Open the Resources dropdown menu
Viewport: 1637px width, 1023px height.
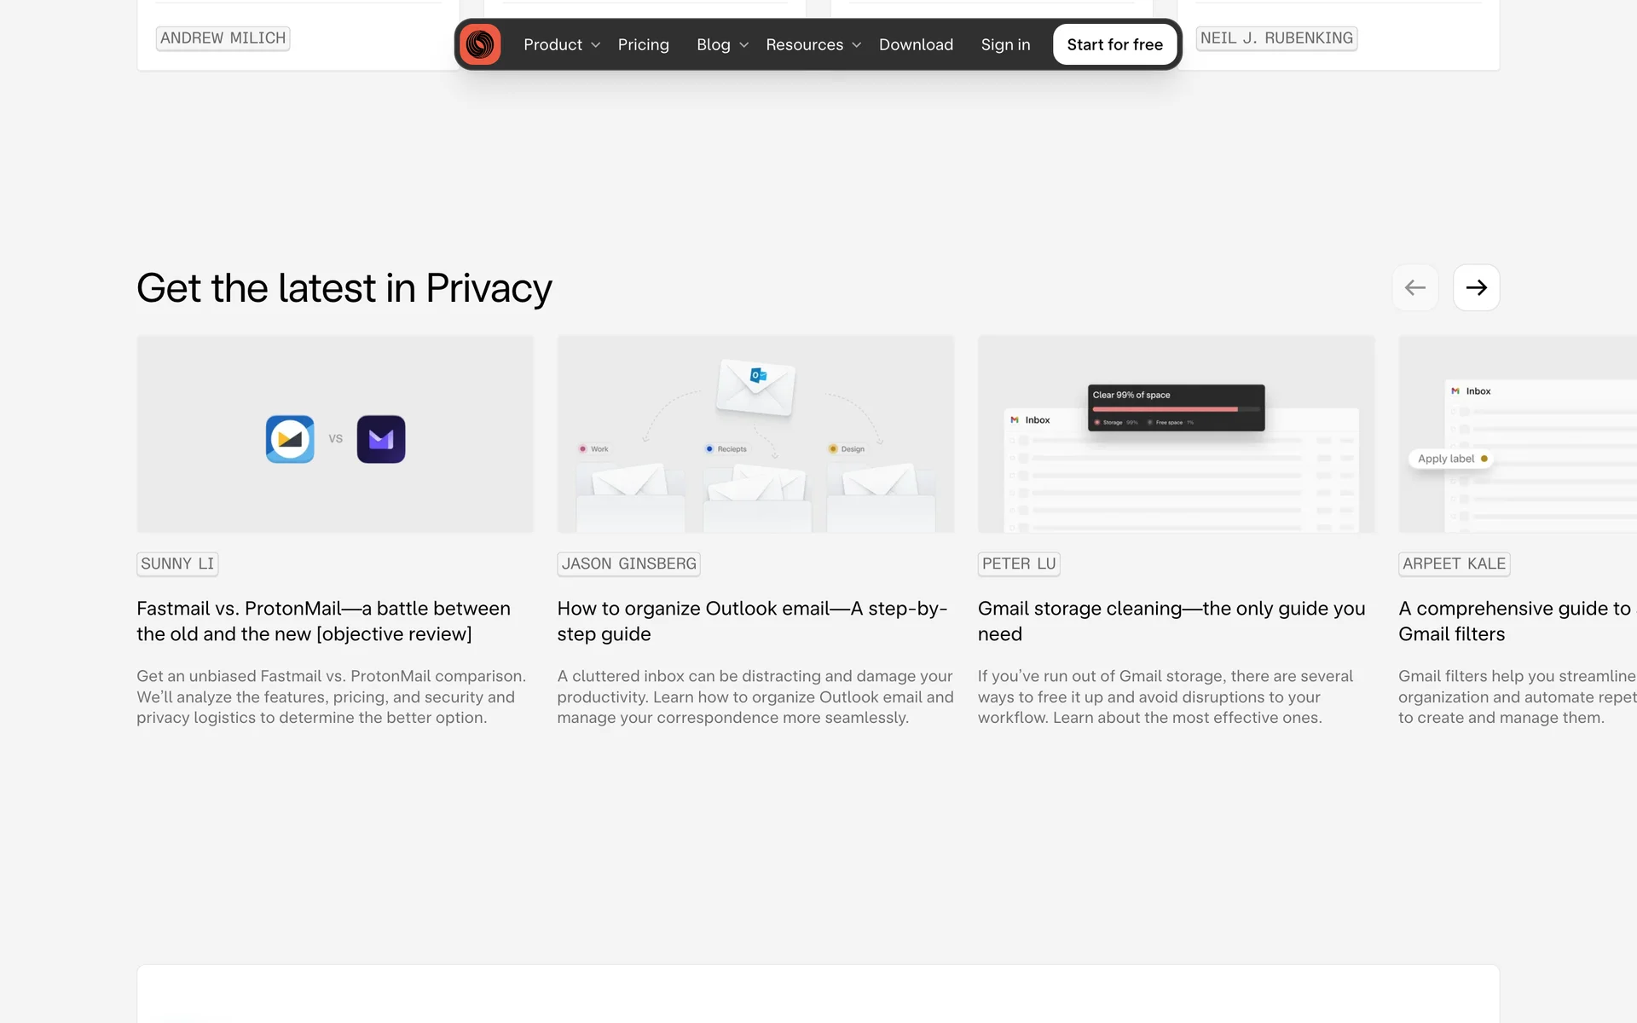coord(813,44)
